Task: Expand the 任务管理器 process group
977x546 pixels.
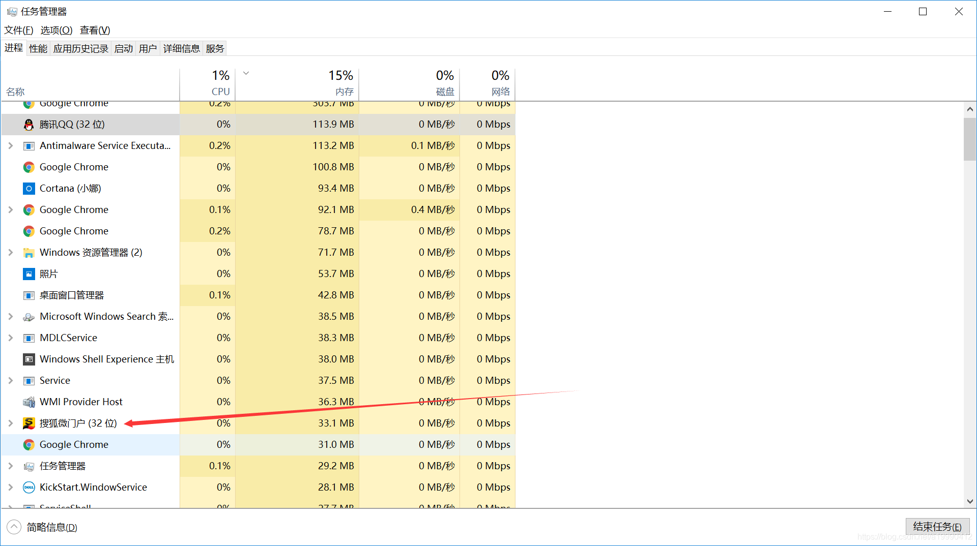Action: [x=10, y=466]
